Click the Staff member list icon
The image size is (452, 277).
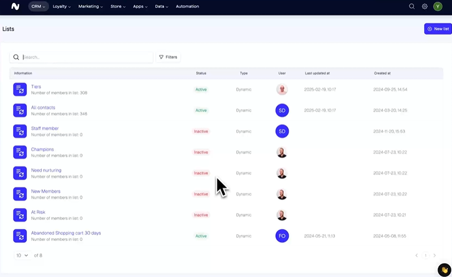pos(20,131)
